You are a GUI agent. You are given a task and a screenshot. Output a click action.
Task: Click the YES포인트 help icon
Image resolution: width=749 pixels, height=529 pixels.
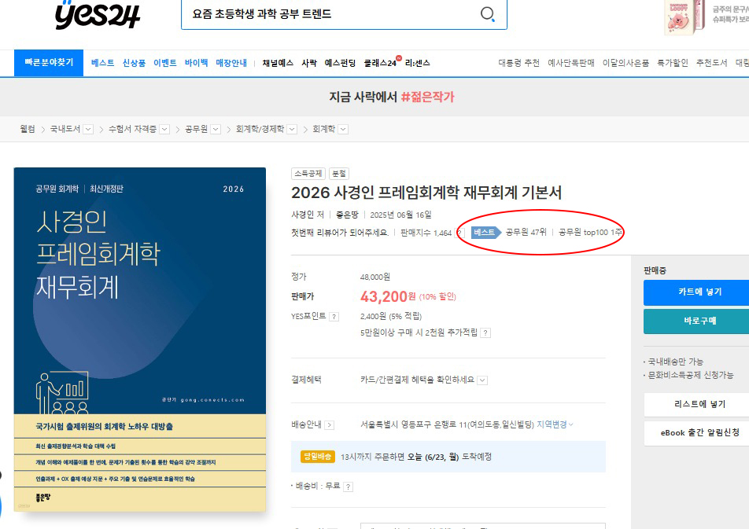[334, 317]
